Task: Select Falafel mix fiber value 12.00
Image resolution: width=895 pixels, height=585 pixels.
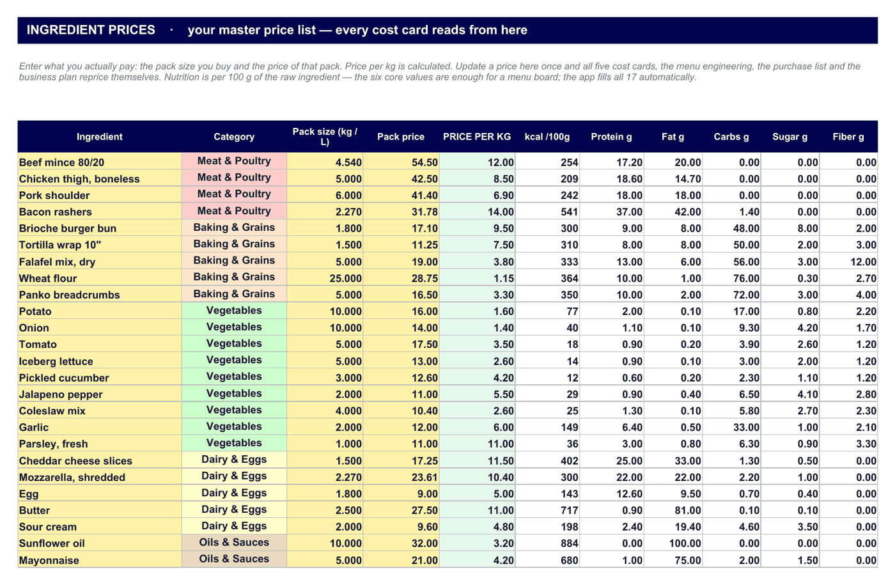Action: (848, 262)
